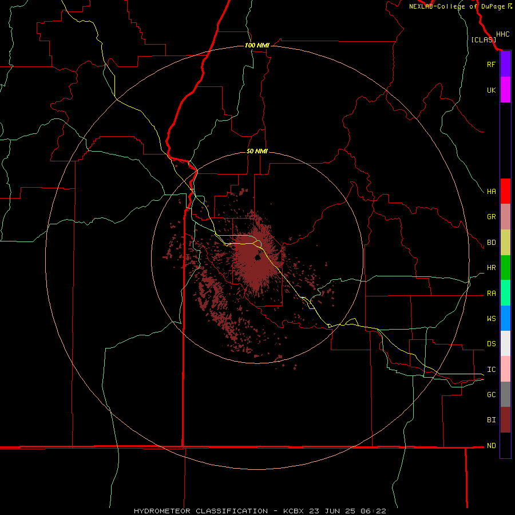Select the BD yellow legend swatch
515x515 pixels.
[x=505, y=243]
